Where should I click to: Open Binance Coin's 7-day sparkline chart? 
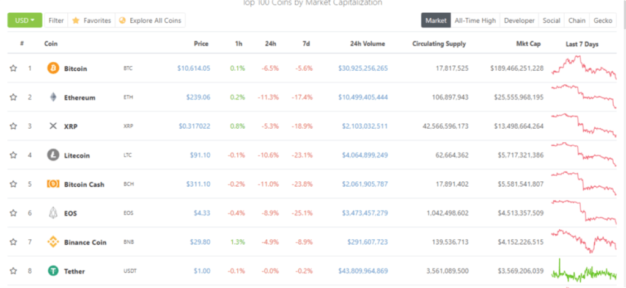[584, 241]
